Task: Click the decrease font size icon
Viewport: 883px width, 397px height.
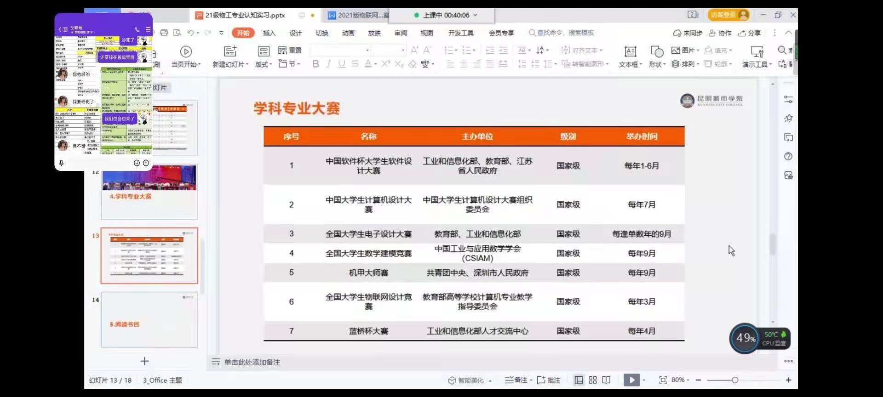Action: pyautogui.click(x=427, y=50)
